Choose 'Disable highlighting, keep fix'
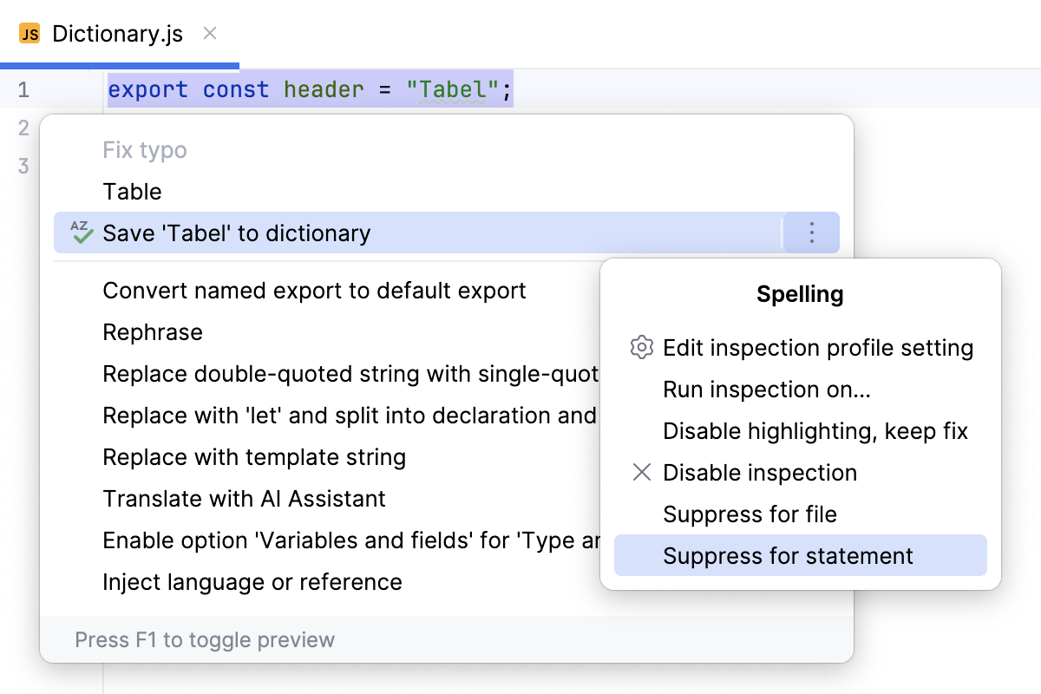Screen dimensions: 1041x694 point(815,430)
